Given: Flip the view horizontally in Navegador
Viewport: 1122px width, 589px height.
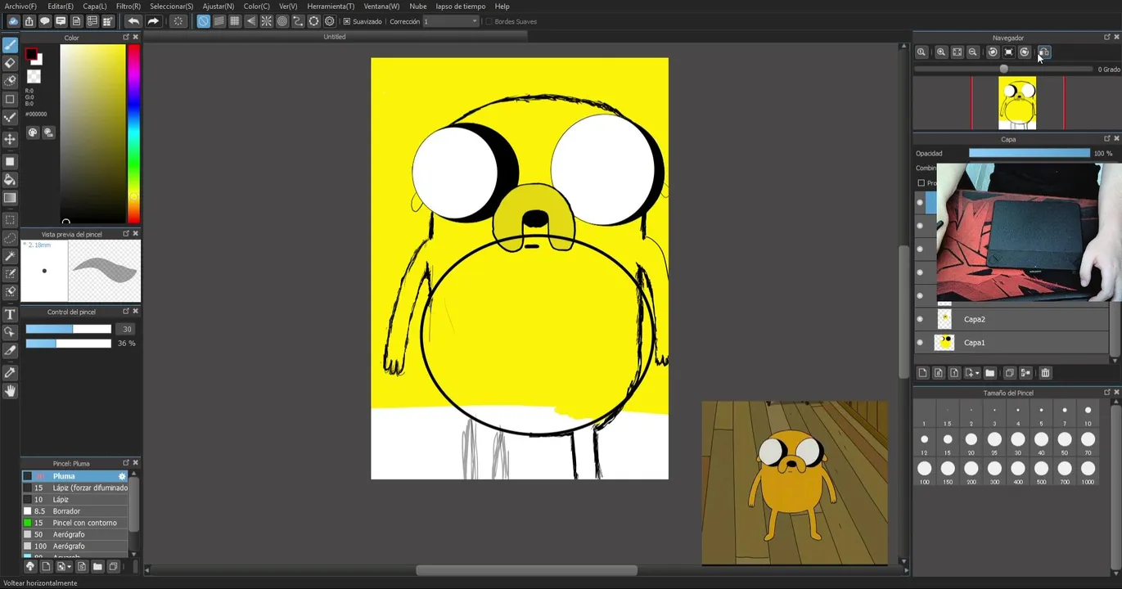Looking at the screenshot, I should click(1043, 52).
